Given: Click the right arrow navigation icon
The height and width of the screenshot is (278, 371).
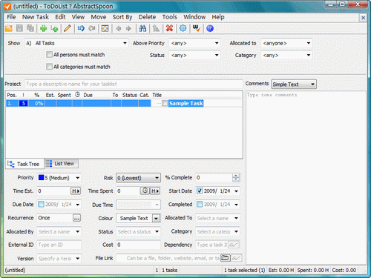Looking at the screenshot, I should pos(128,28).
